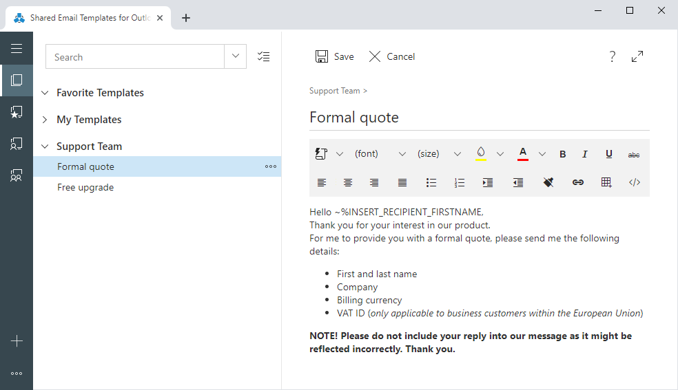
Task: Open the HTML source code view
Action: 635,182
